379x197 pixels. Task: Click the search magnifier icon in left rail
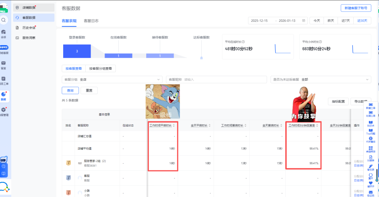click(4, 20)
